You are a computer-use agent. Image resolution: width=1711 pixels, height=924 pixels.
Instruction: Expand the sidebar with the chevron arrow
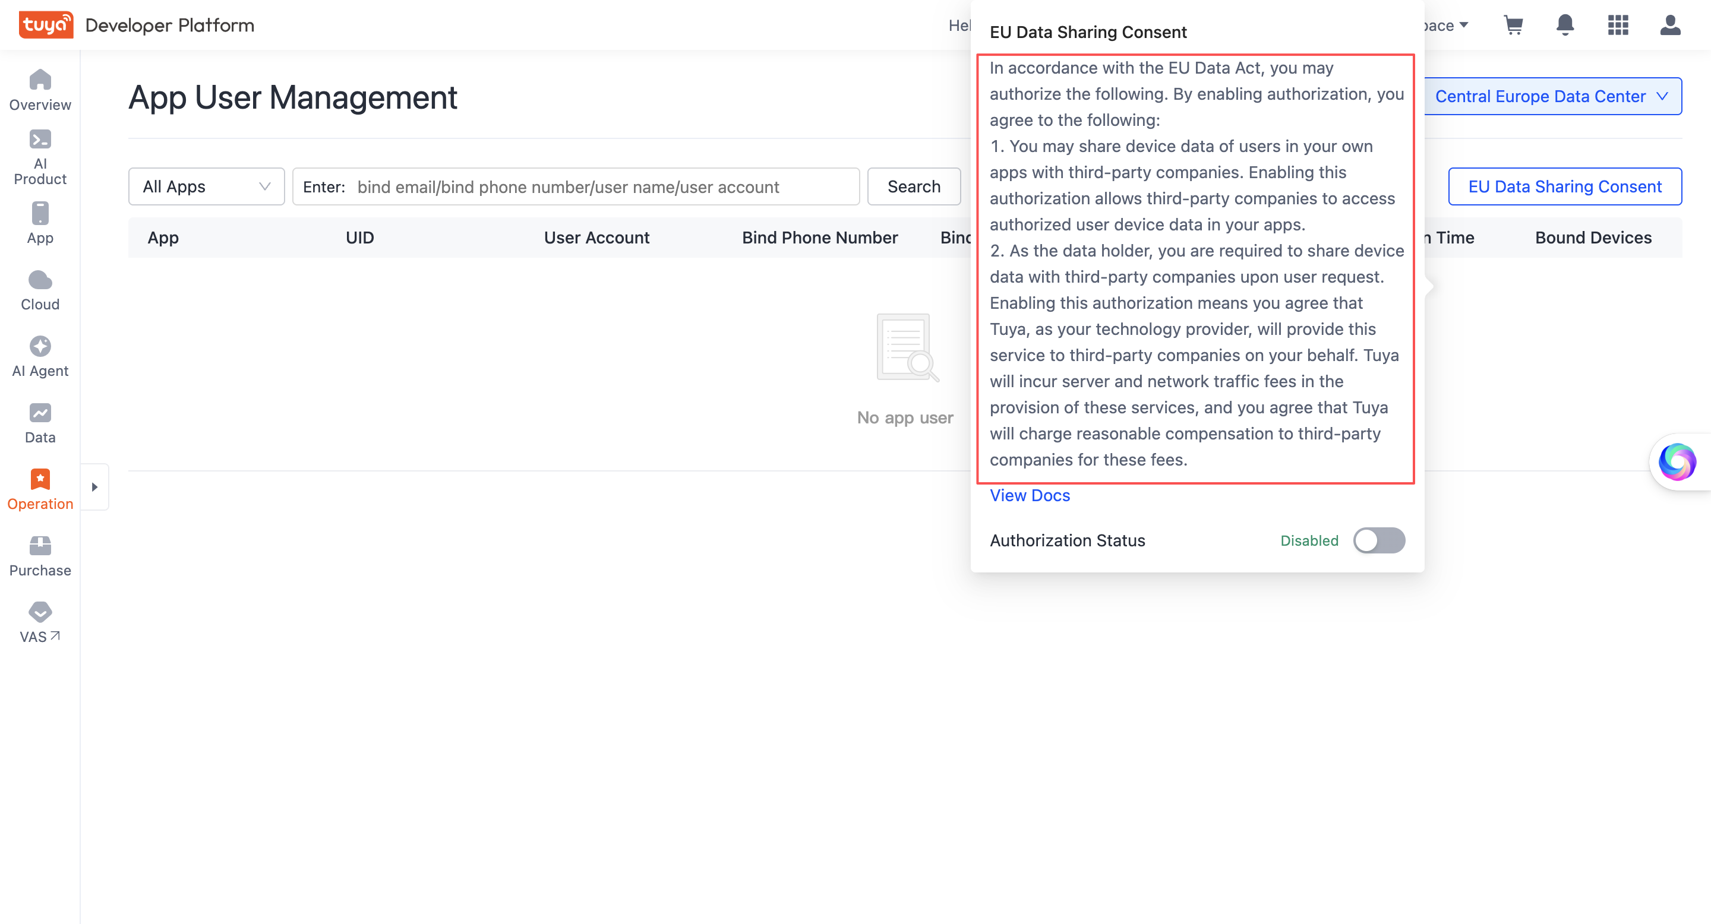pos(95,486)
